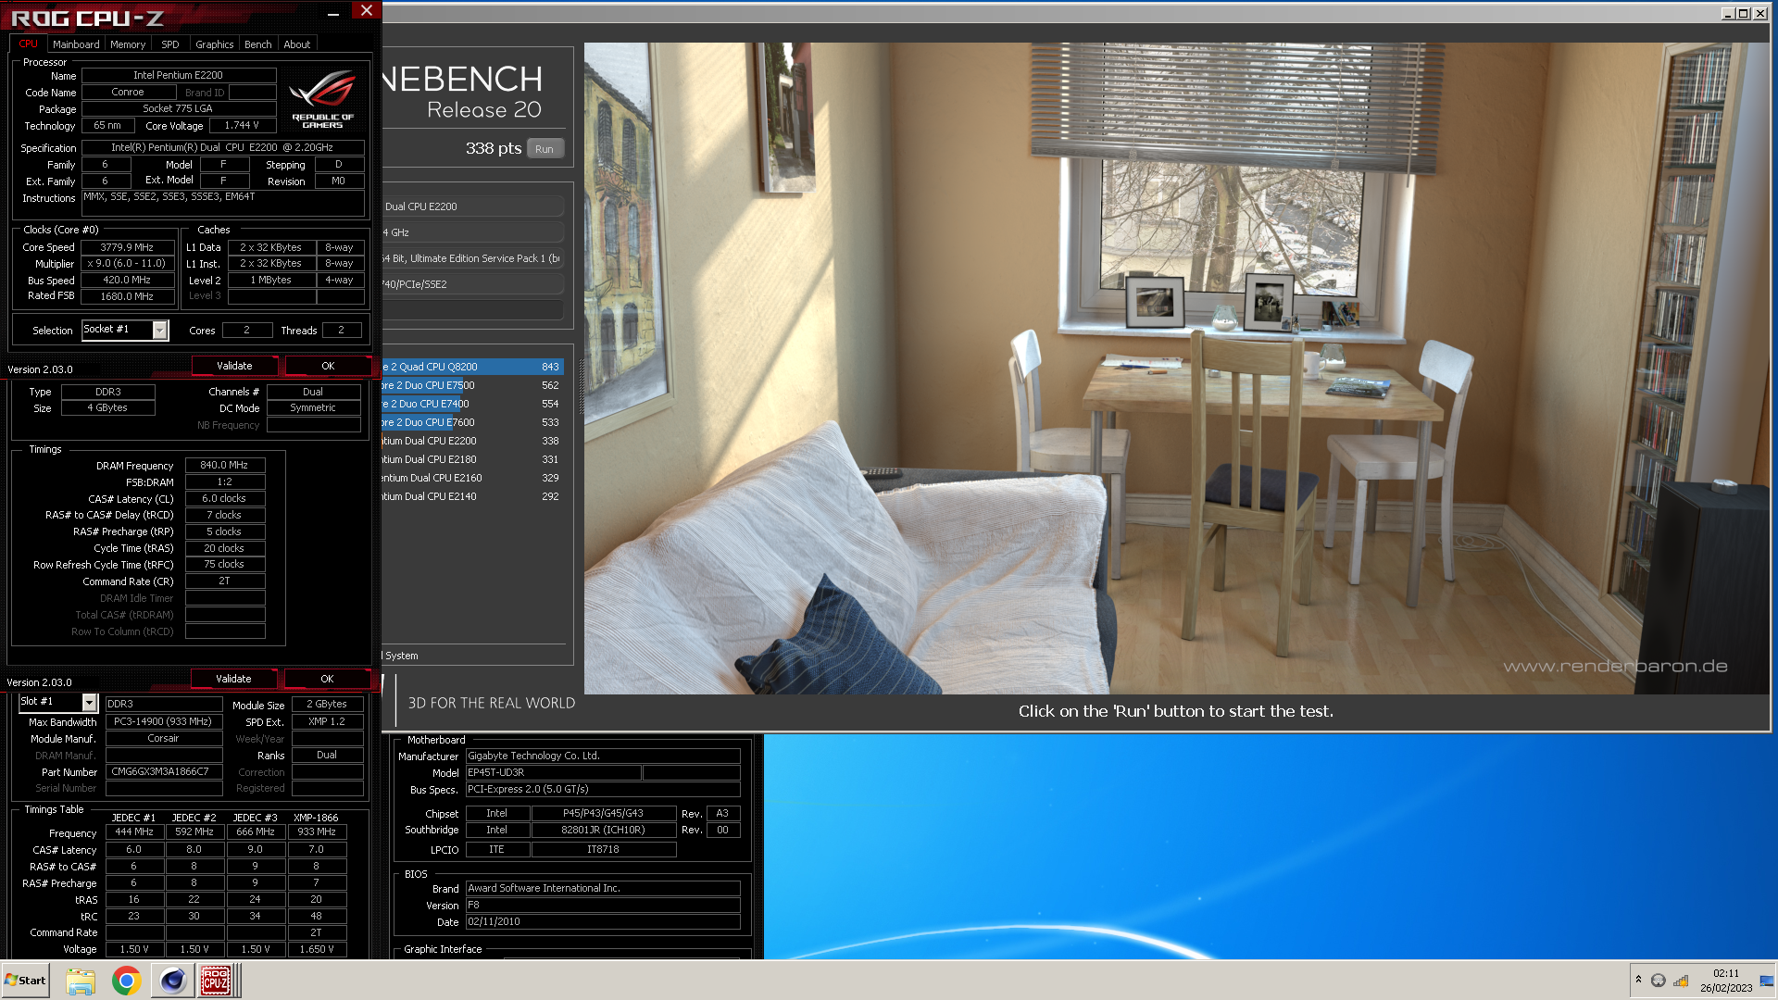The width and height of the screenshot is (1778, 1000).
Task: Close the ROG CPU-Z window
Action: click(x=367, y=11)
